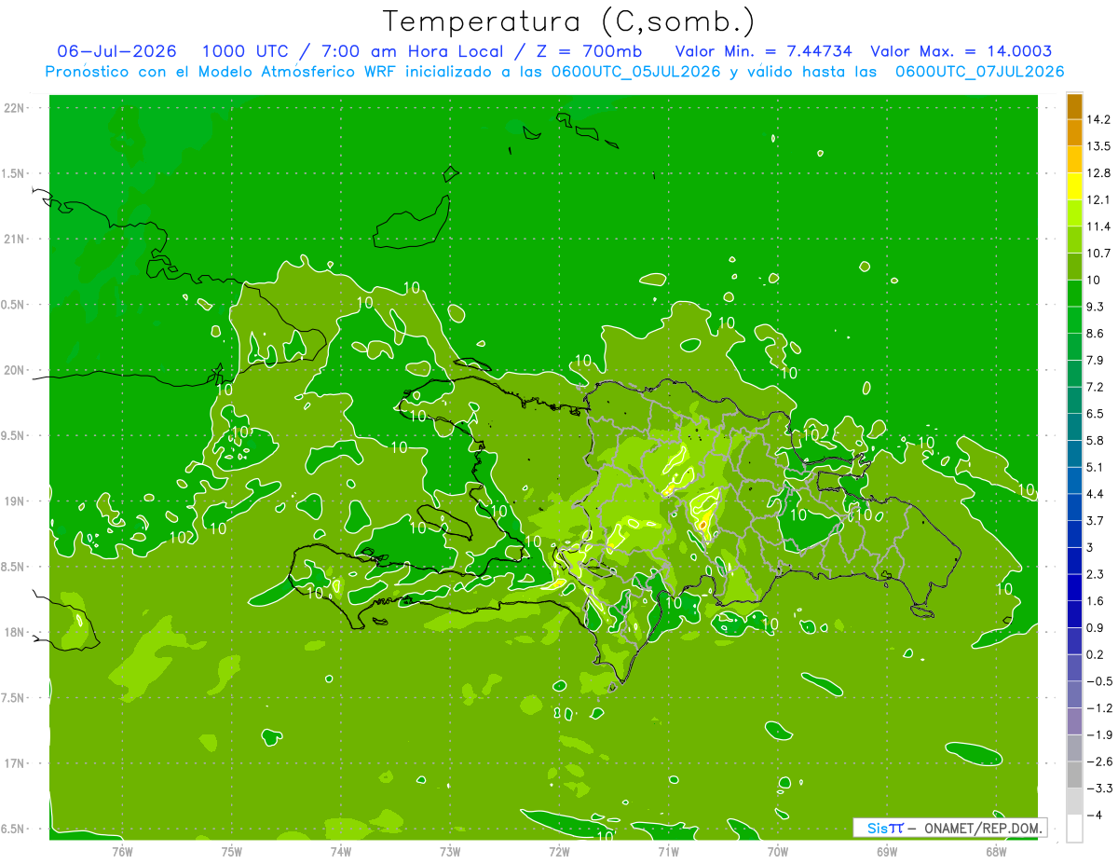Image resolution: width=1118 pixels, height=864 pixels.
Task: Click the "9.3" colorbar label
Action: [x=1095, y=307]
